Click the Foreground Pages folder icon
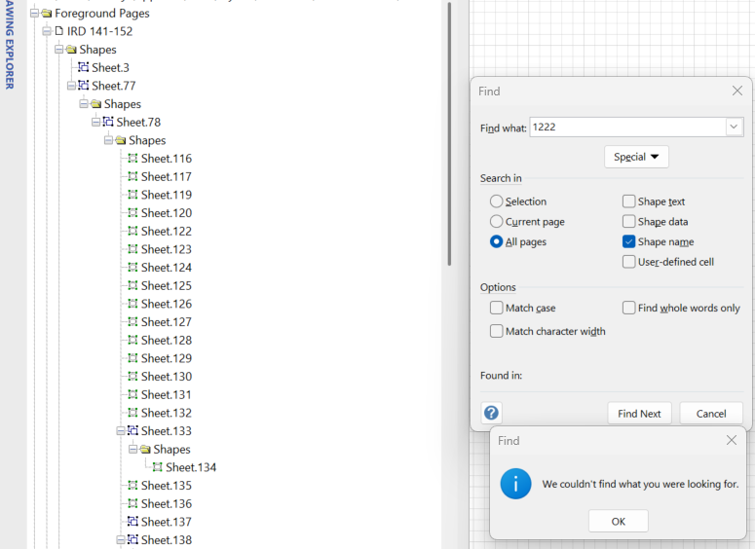This screenshot has width=755, height=549. coord(46,14)
